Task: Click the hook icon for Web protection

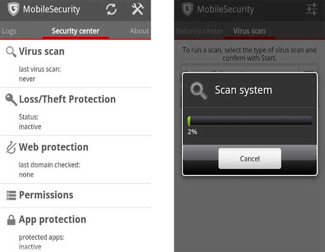Action: pyautogui.click(x=11, y=147)
